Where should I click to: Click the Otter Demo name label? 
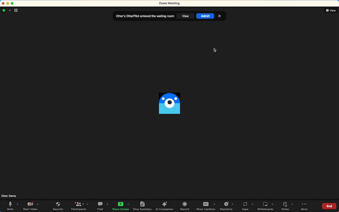(x=9, y=196)
